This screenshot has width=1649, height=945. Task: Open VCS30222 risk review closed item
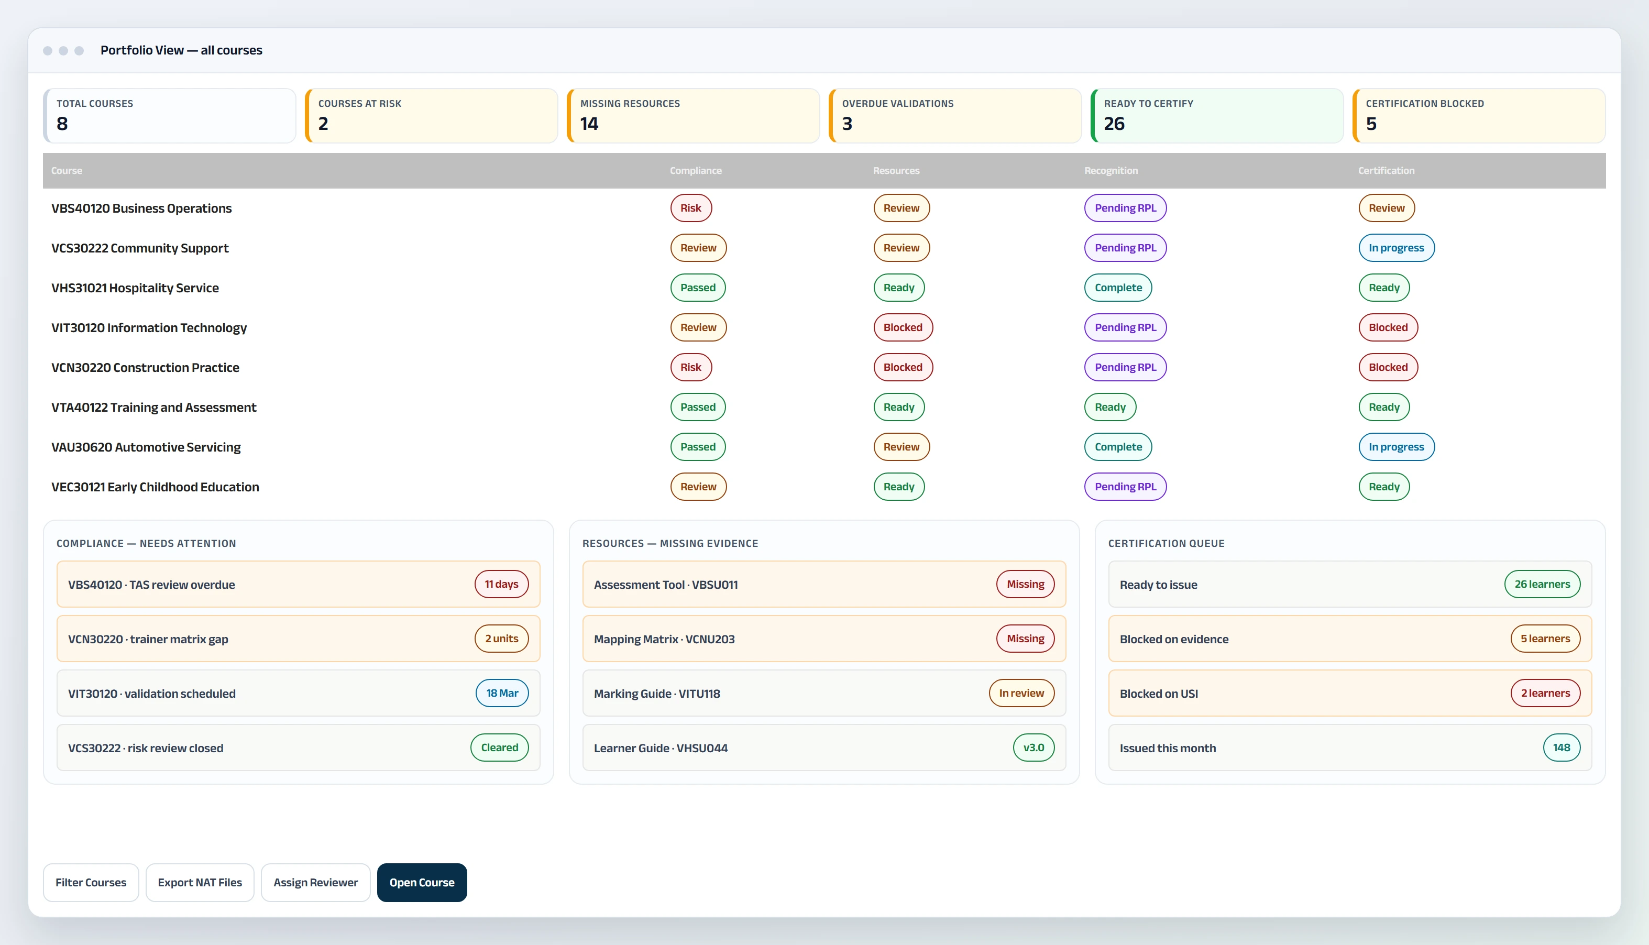[x=299, y=748]
